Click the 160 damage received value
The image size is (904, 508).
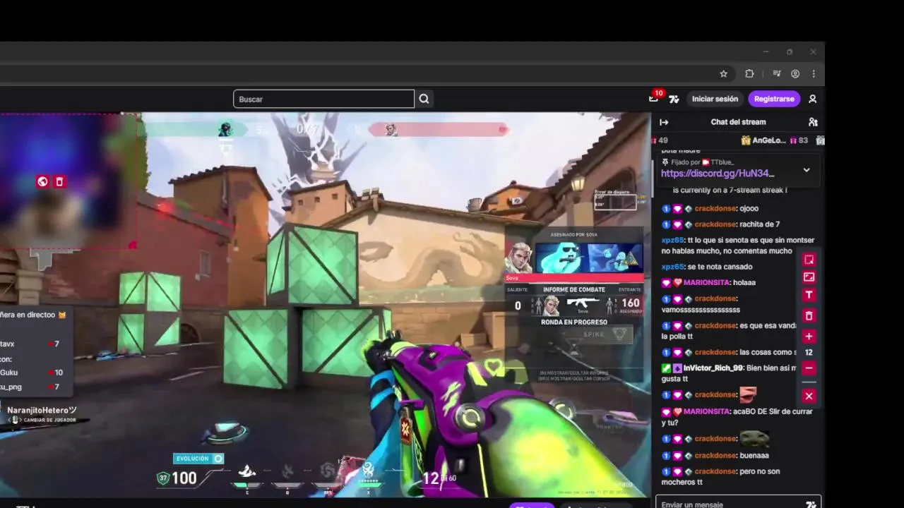tap(631, 303)
